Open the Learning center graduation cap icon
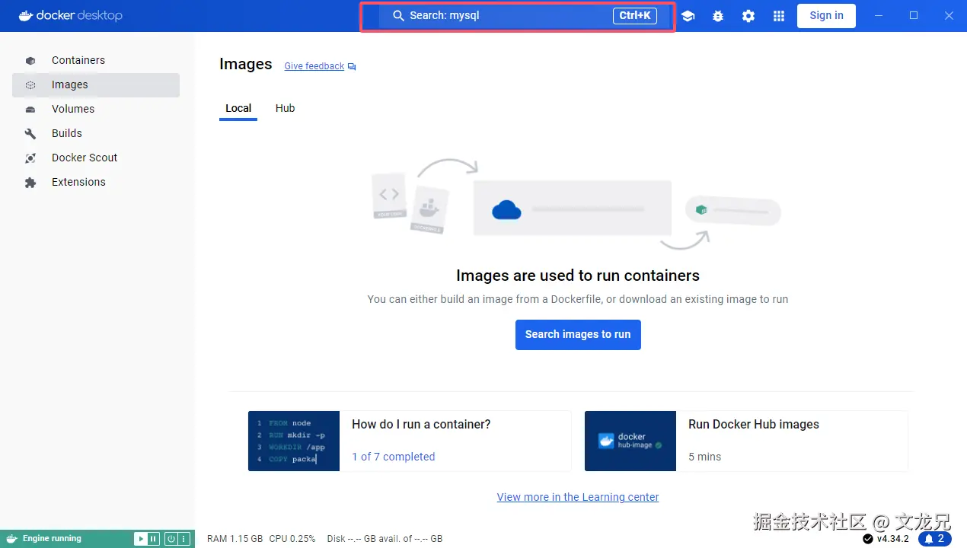 688,15
